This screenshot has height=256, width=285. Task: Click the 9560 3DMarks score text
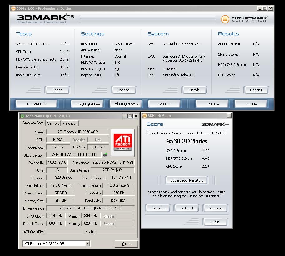(x=187, y=141)
